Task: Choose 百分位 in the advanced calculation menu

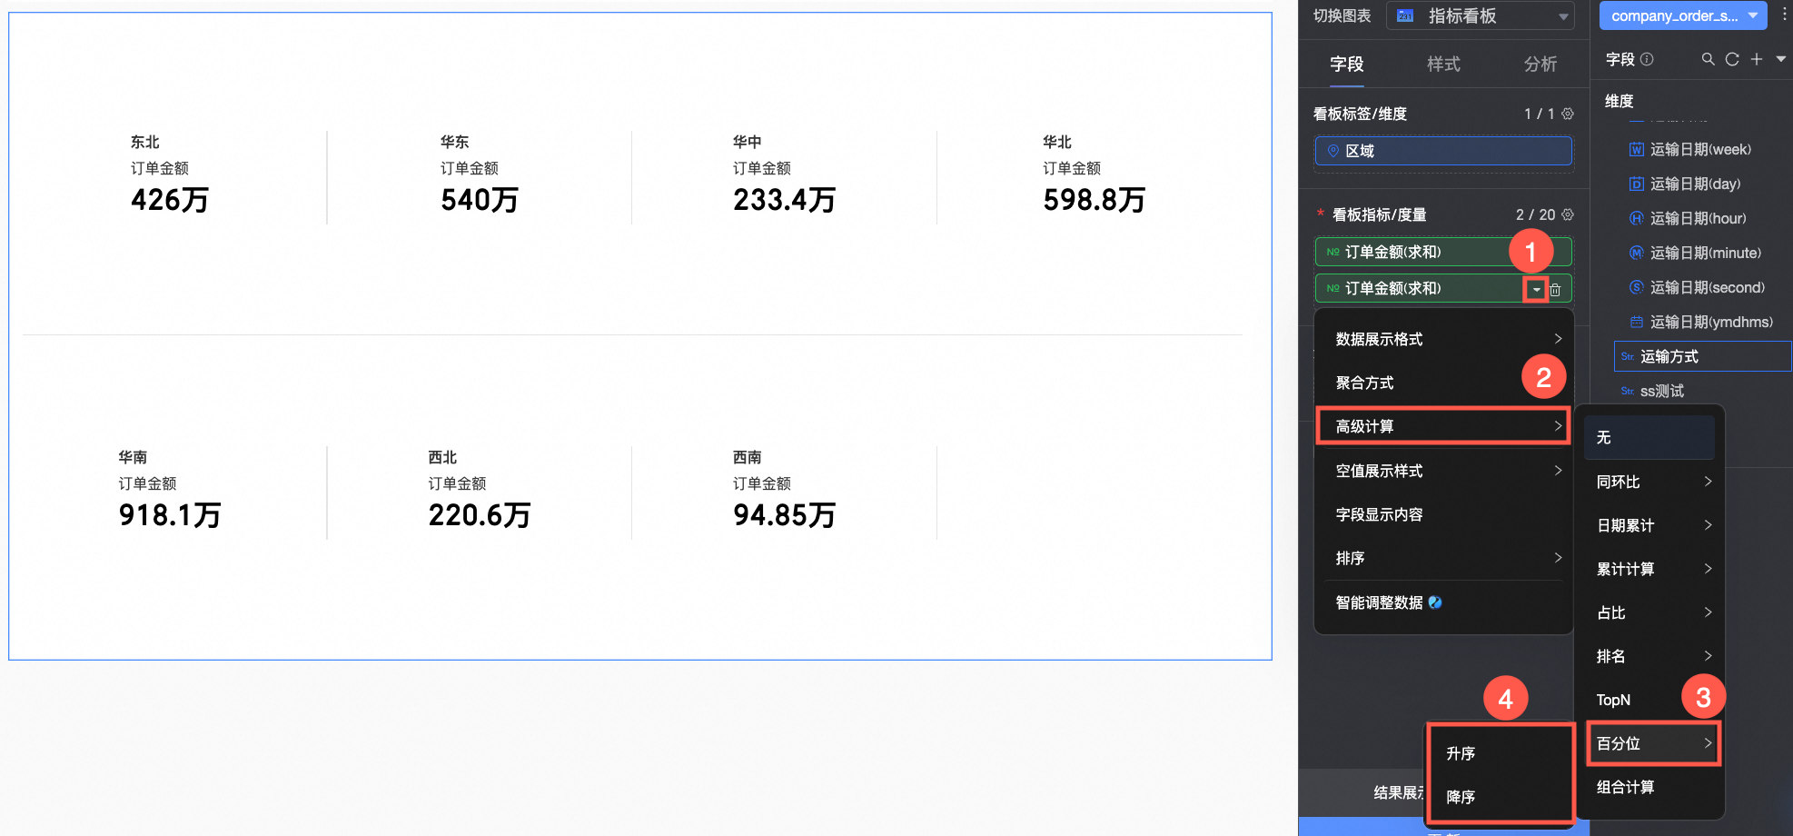Action: click(x=1653, y=743)
